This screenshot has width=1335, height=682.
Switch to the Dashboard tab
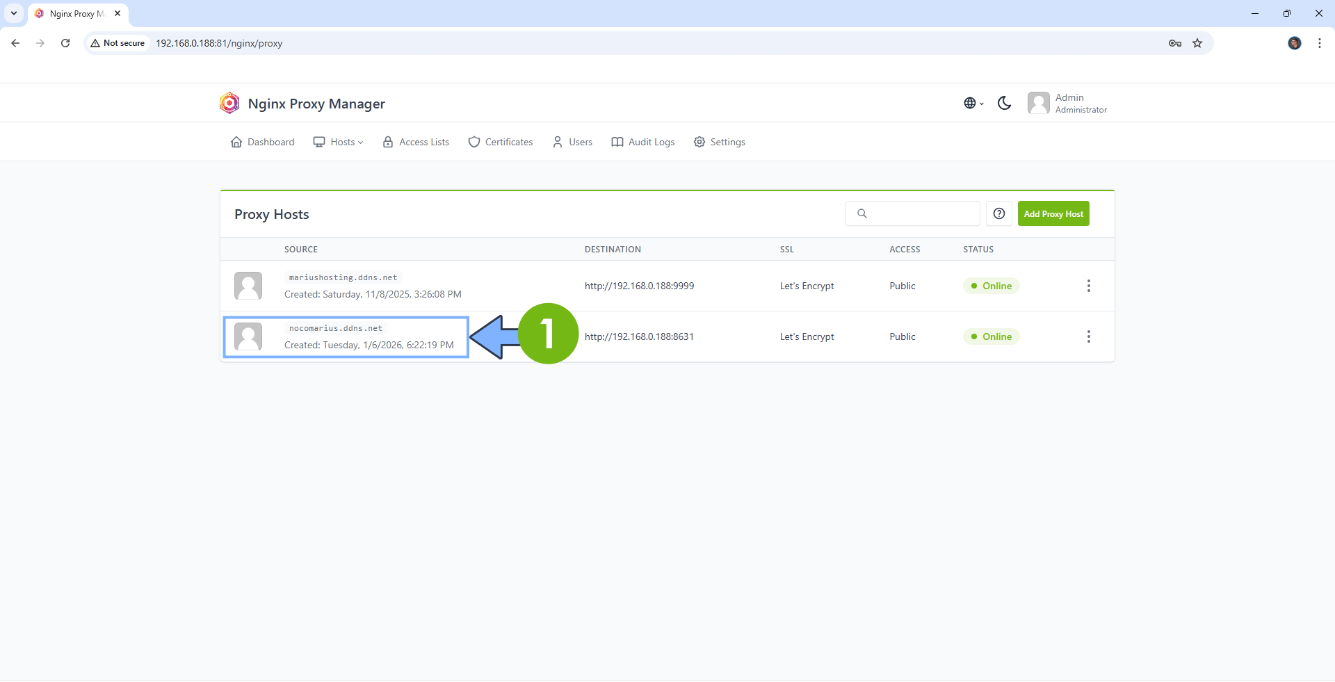(262, 142)
